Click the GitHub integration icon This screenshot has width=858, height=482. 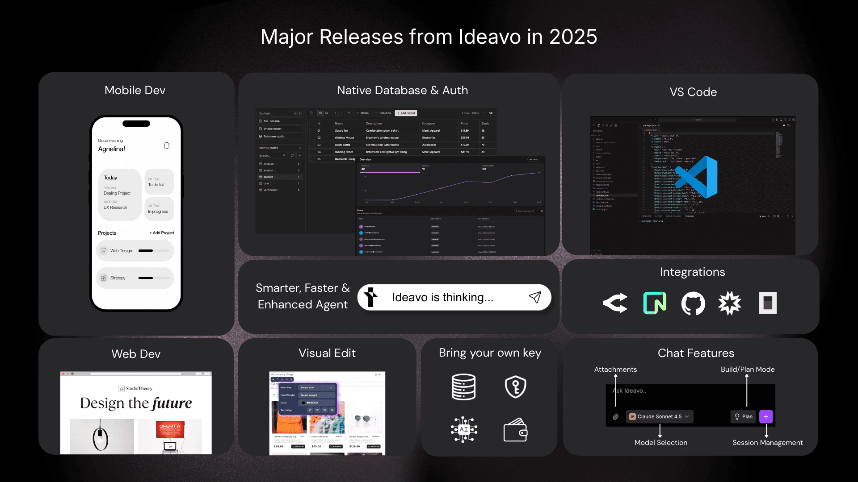pos(693,303)
